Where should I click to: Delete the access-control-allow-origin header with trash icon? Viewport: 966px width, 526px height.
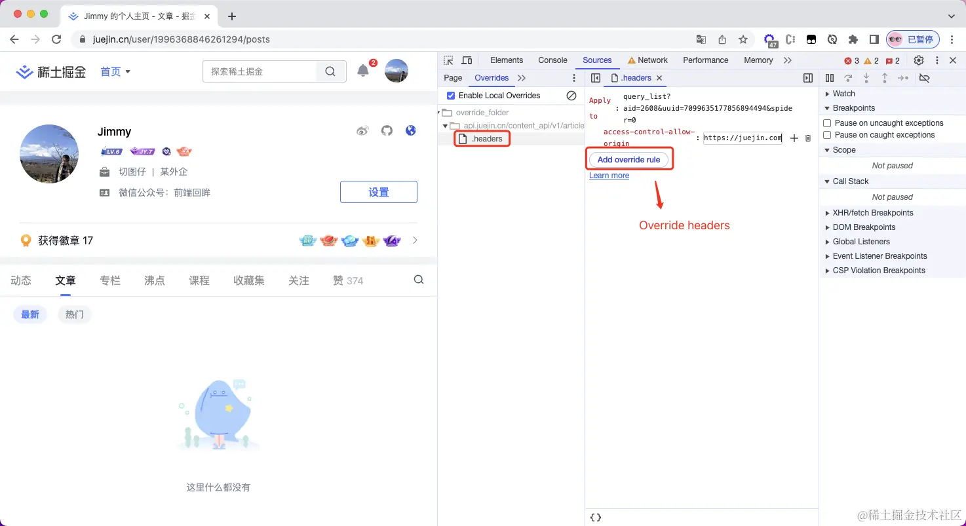pyautogui.click(x=808, y=138)
